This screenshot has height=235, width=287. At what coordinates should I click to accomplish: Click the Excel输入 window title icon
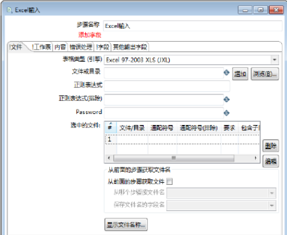(x=9, y=10)
